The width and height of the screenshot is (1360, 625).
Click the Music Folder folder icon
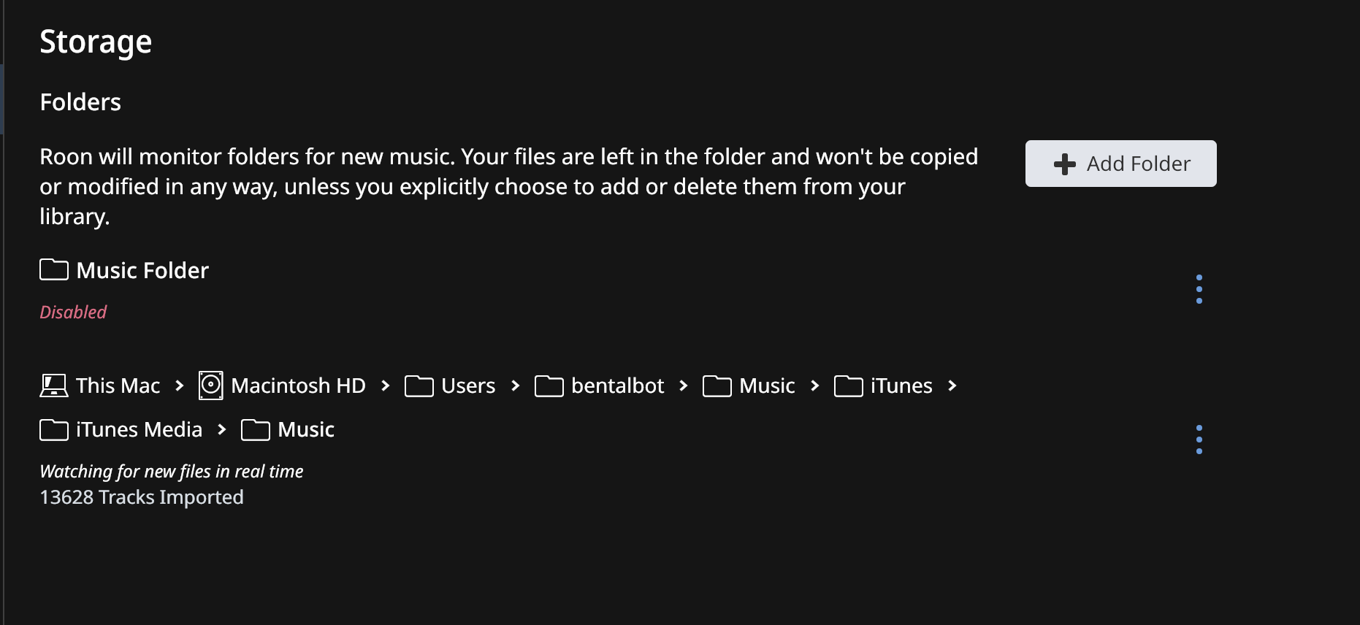tap(54, 269)
